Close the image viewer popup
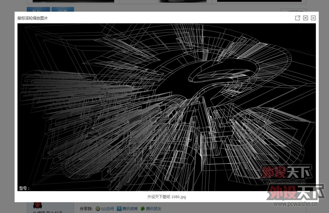Screen dimensions: 329x213 (313, 18)
